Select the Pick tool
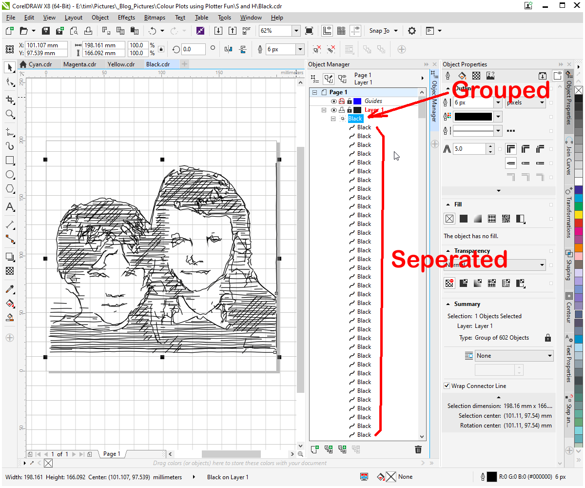The image size is (585, 488). click(x=9, y=67)
